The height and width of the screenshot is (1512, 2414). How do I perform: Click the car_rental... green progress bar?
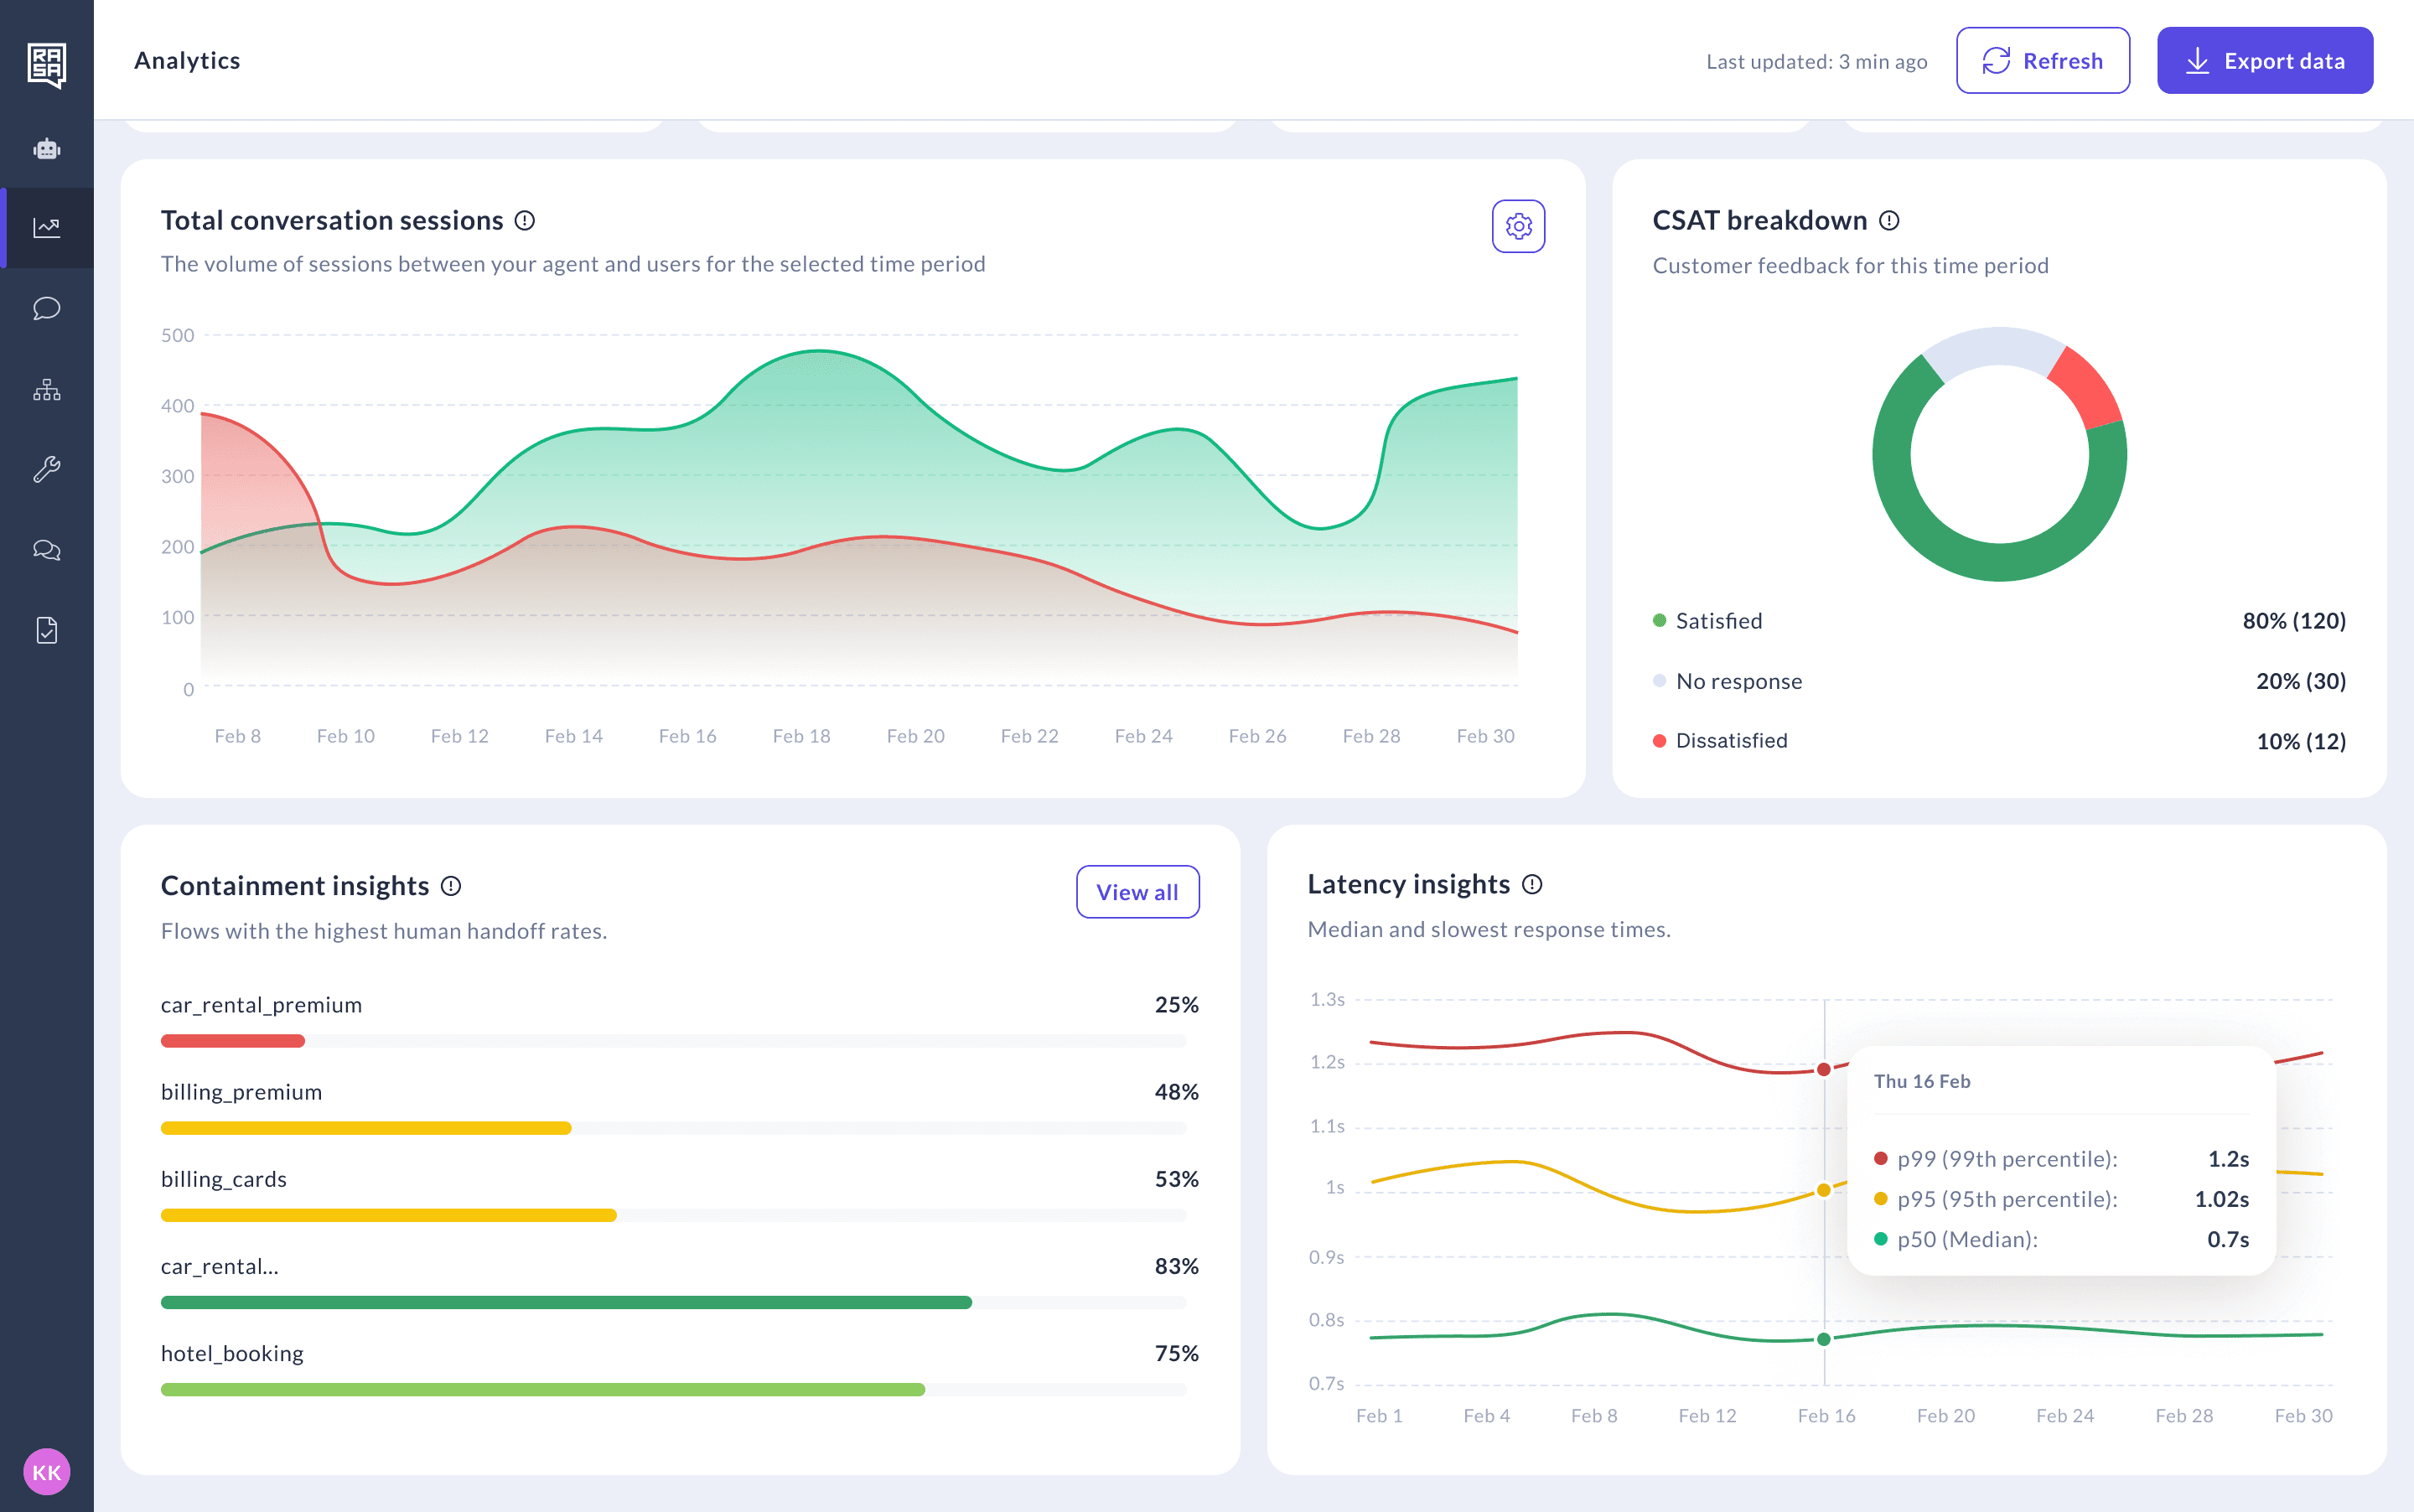point(566,1302)
